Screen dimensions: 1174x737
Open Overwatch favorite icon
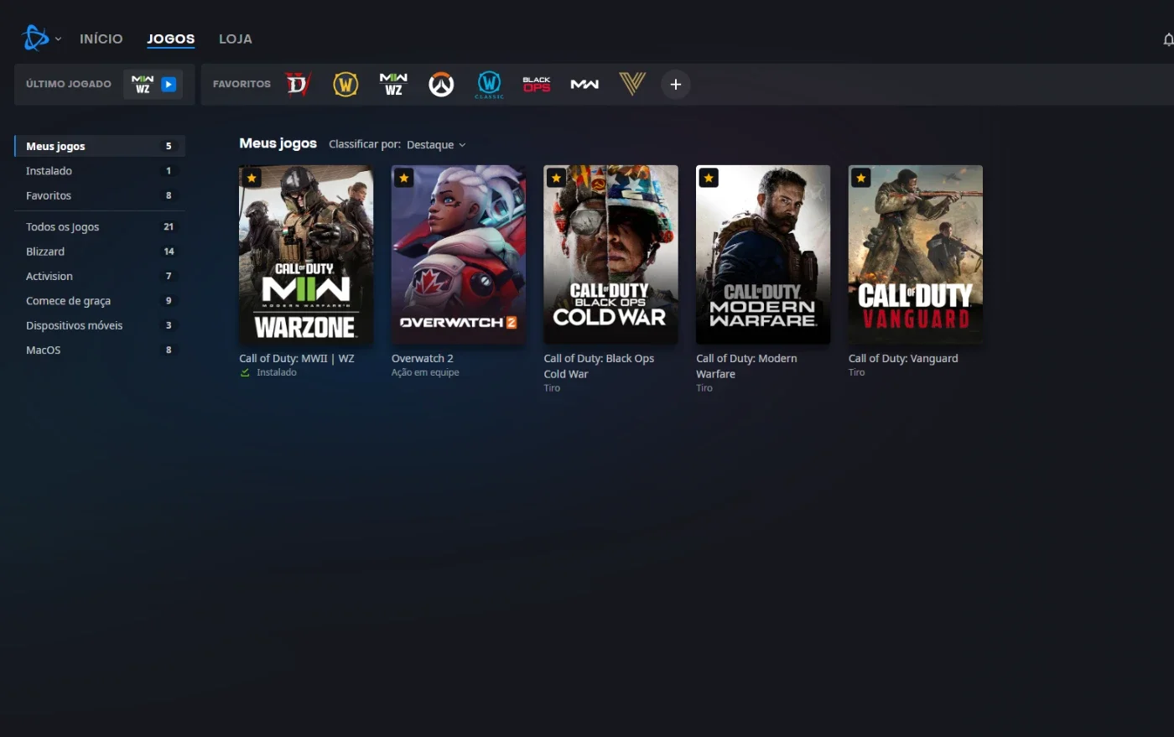(441, 84)
